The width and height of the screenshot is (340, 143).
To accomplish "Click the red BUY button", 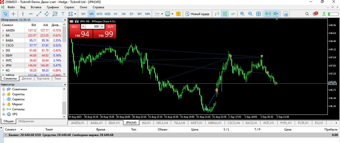I will pos(110,27).
